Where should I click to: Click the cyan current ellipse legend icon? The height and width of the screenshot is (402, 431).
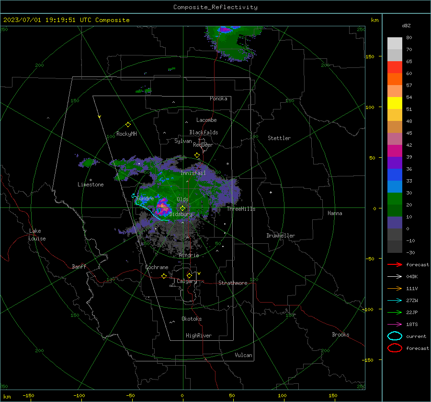(x=395, y=336)
